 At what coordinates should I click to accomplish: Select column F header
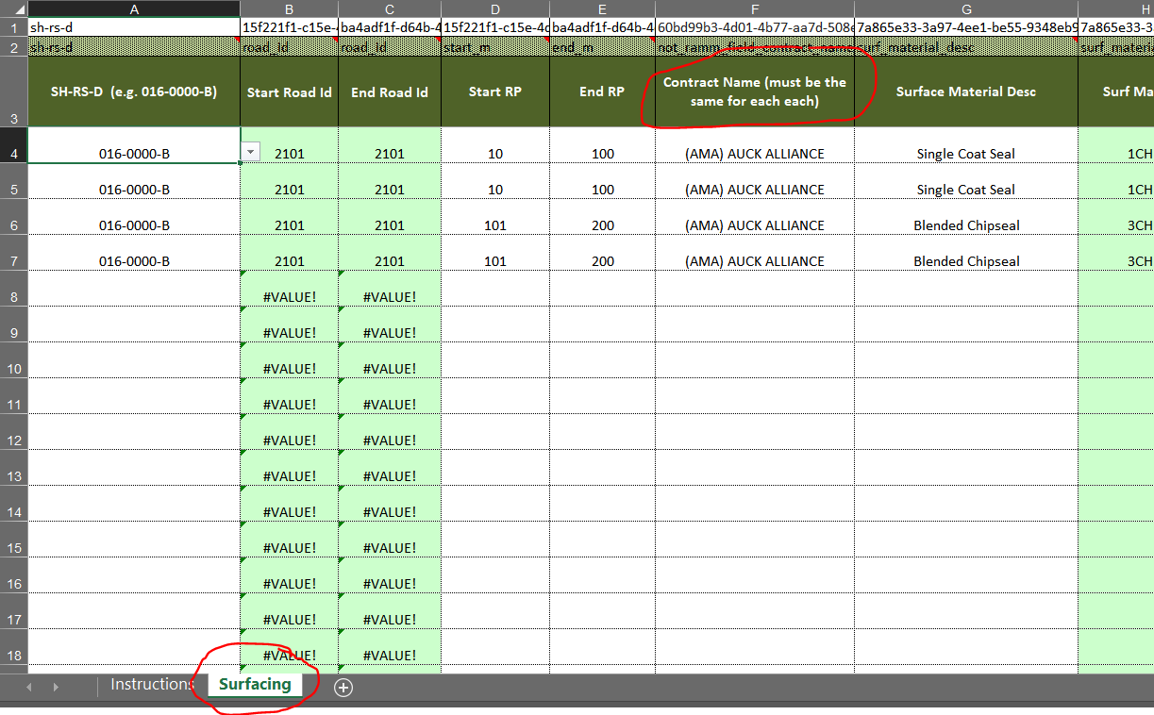(754, 8)
